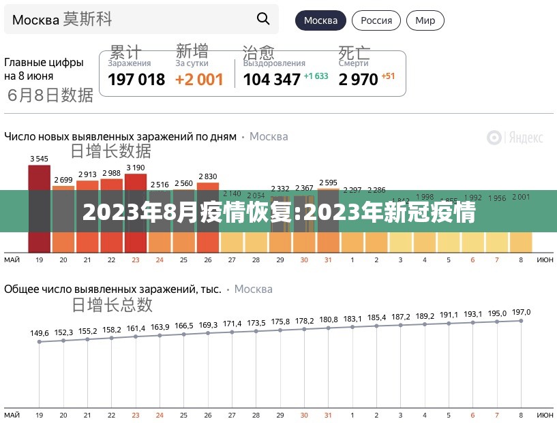Click the Главные цифры на 8 июня label

pyautogui.click(x=44, y=69)
